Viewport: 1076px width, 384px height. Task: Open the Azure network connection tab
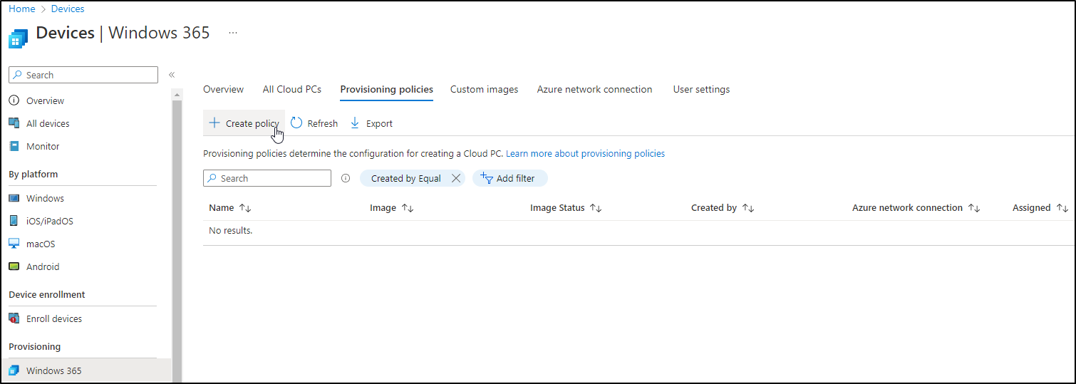[594, 89]
